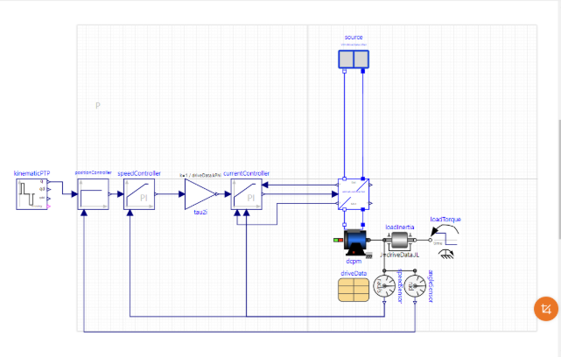Image resolution: width=561 pixels, height=357 pixels.
Task: Click the positionController label text
Action: pos(93,172)
